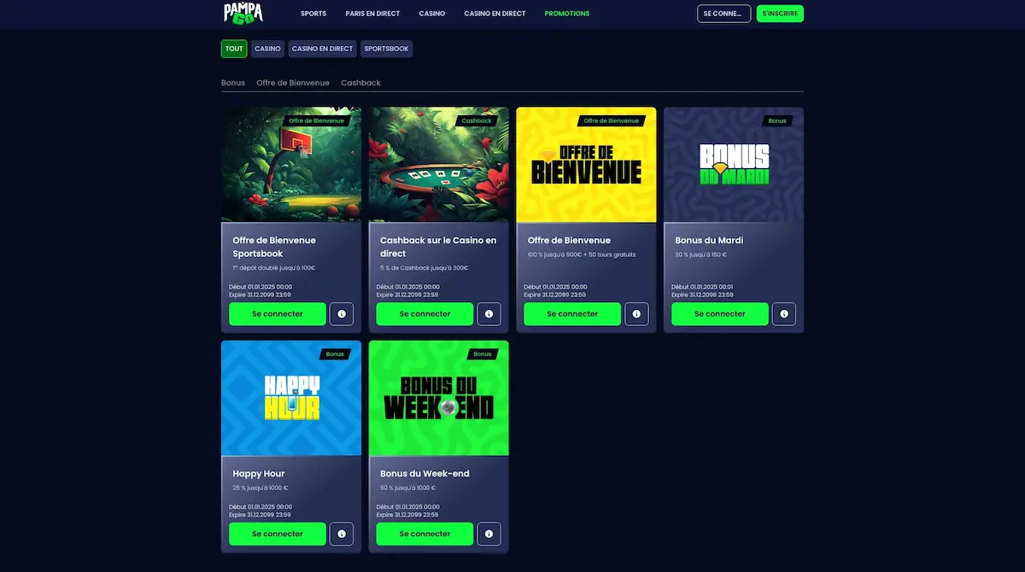Open the Offre de Bienvenue tab
This screenshot has width=1025, height=572.
292,83
